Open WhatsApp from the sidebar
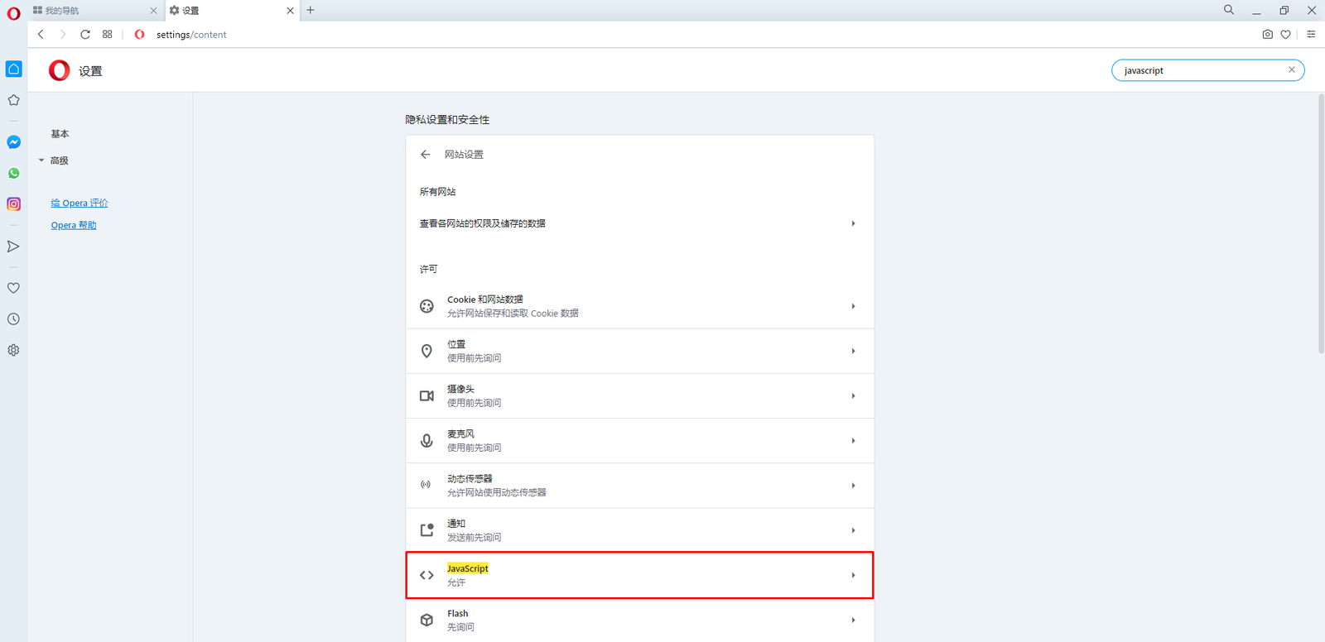This screenshot has height=642, width=1325. point(14,174)
